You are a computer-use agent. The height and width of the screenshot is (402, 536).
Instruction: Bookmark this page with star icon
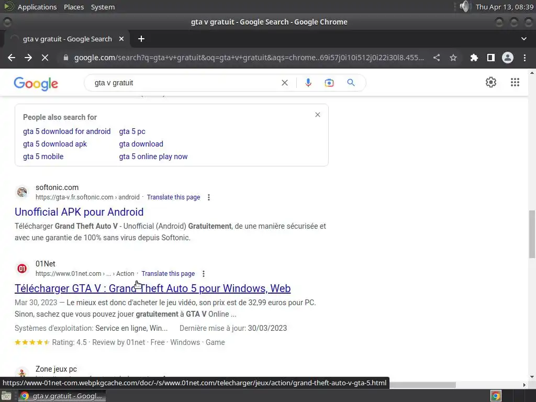[453, 58]
